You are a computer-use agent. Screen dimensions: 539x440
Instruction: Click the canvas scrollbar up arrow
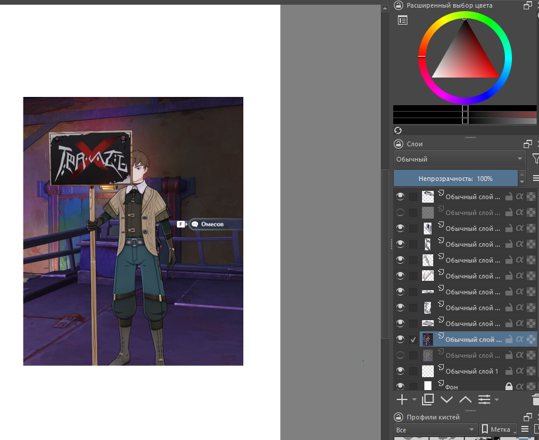pyautogui.click(x=385, y=8)
